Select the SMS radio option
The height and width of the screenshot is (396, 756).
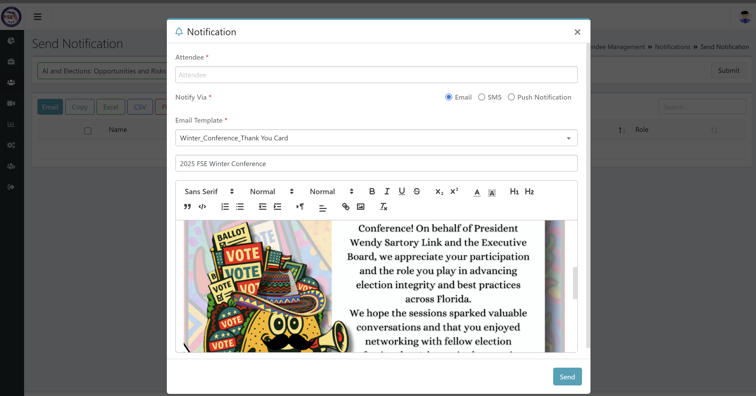(x=482, y=97)
